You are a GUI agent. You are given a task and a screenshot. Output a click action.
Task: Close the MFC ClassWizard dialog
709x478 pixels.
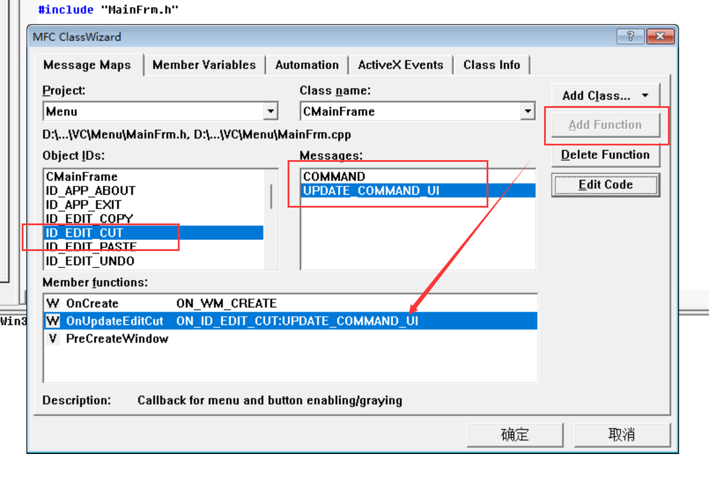[660, 36]
